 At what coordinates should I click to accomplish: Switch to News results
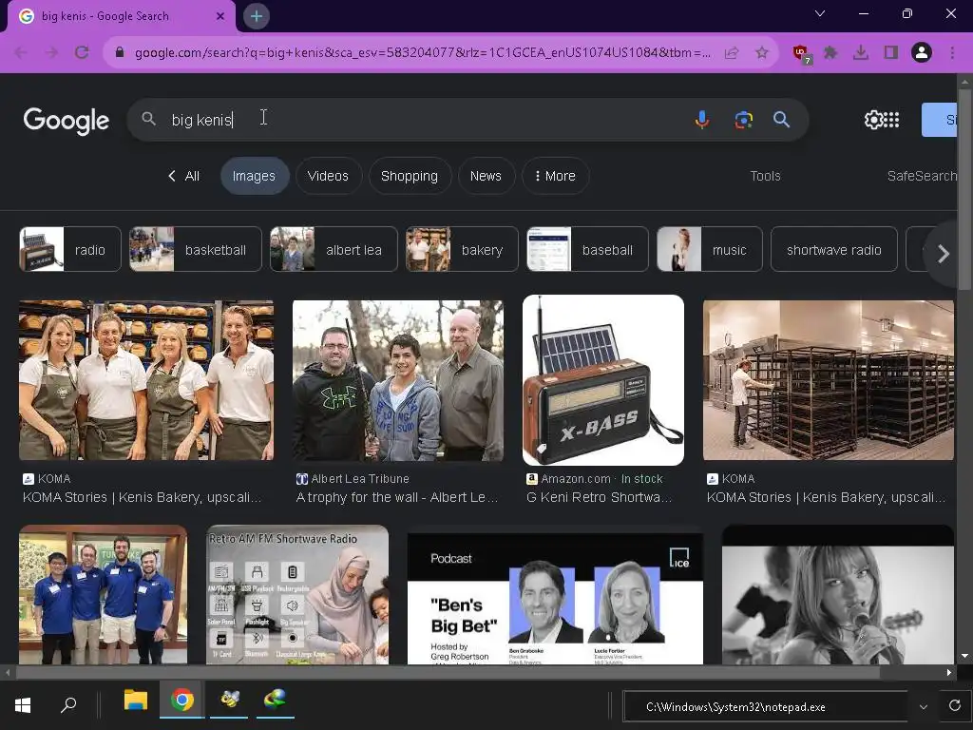486,176
